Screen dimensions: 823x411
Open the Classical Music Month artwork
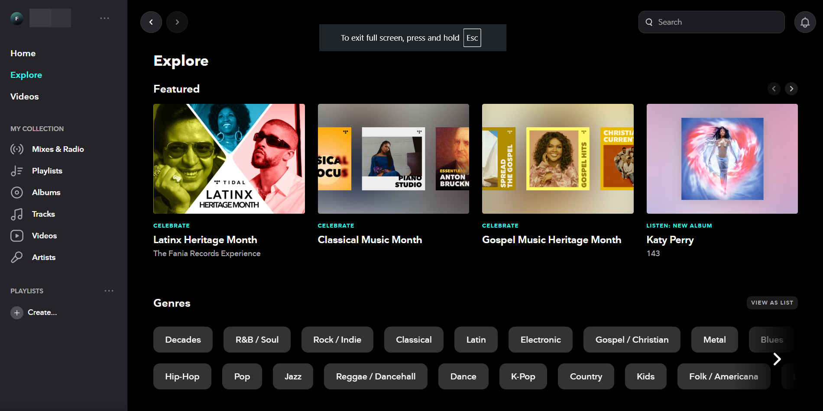[393, 159]
